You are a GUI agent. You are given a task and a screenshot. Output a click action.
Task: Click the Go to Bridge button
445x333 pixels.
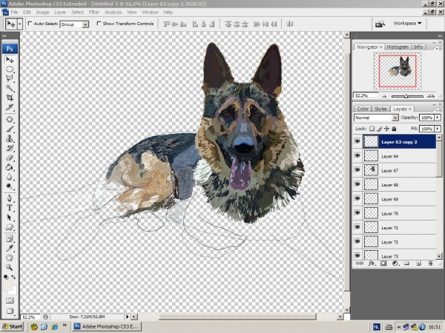[380, 24]
